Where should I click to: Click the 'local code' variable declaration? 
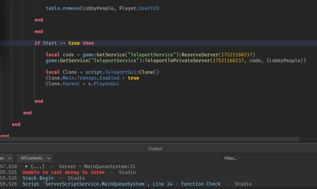point(69,55)
